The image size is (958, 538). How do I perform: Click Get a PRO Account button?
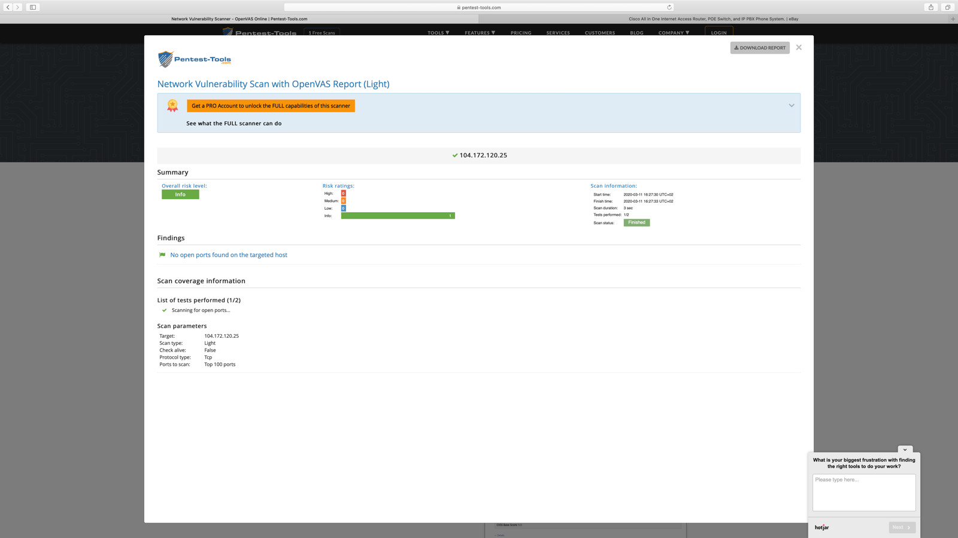(271, 106)
